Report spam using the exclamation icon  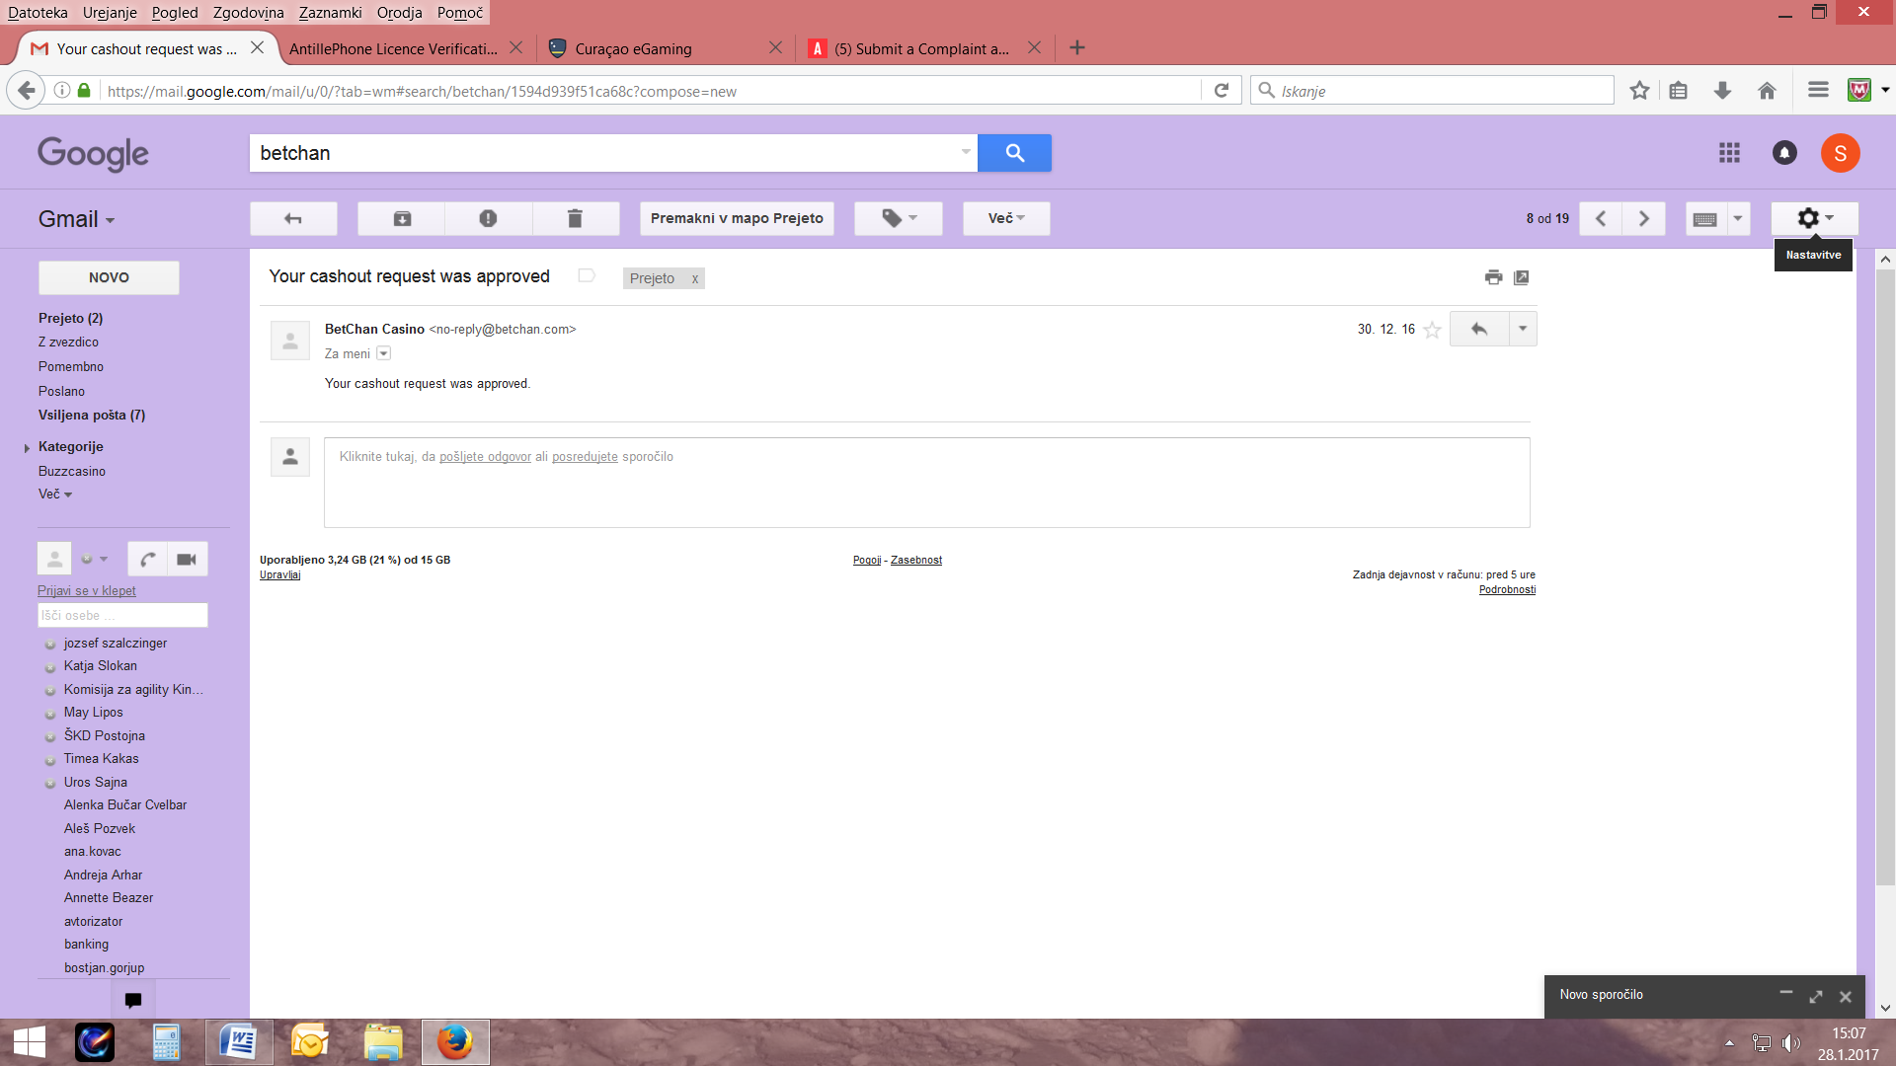click(488, 218)
